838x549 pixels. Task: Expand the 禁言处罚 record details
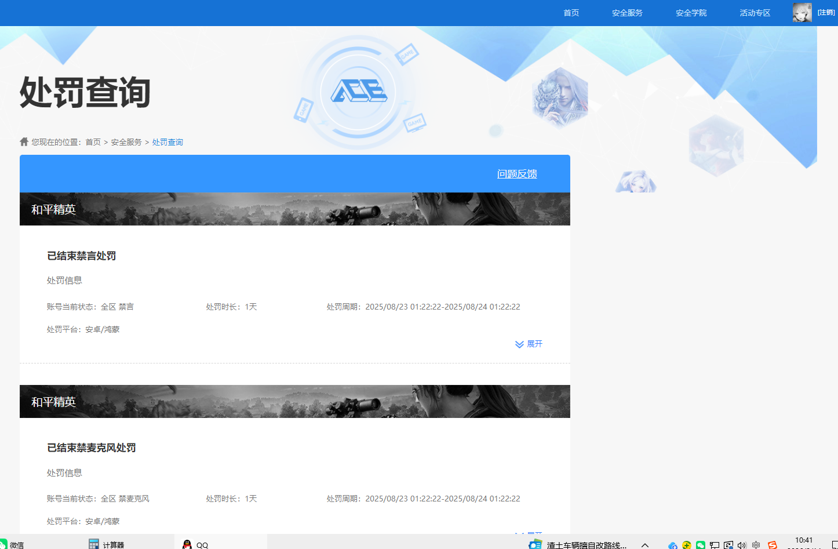pos(529,344)
